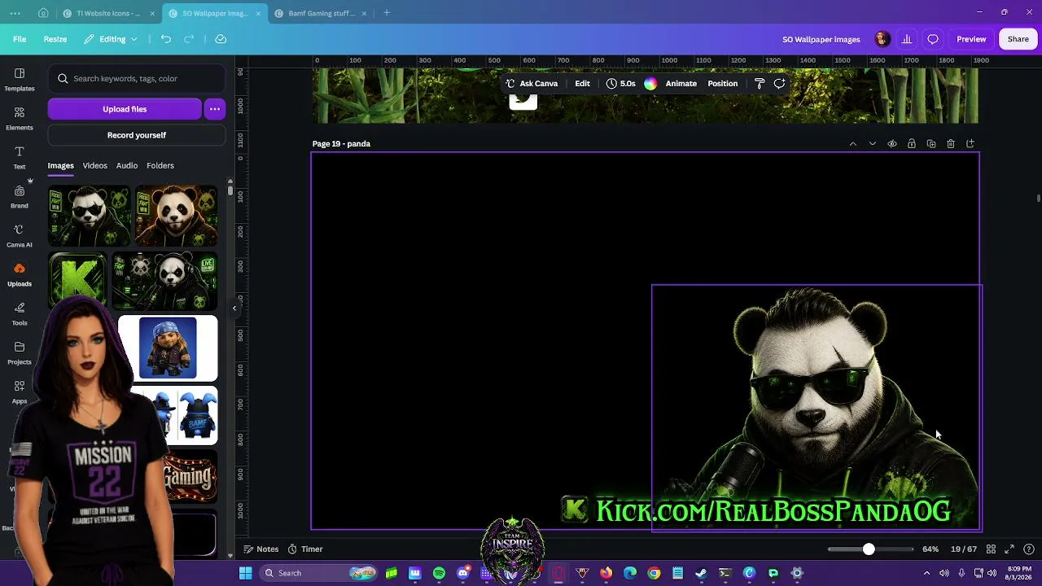
Task: Open the three-dot app menu at top left
Action: click(x=15, y=13)
